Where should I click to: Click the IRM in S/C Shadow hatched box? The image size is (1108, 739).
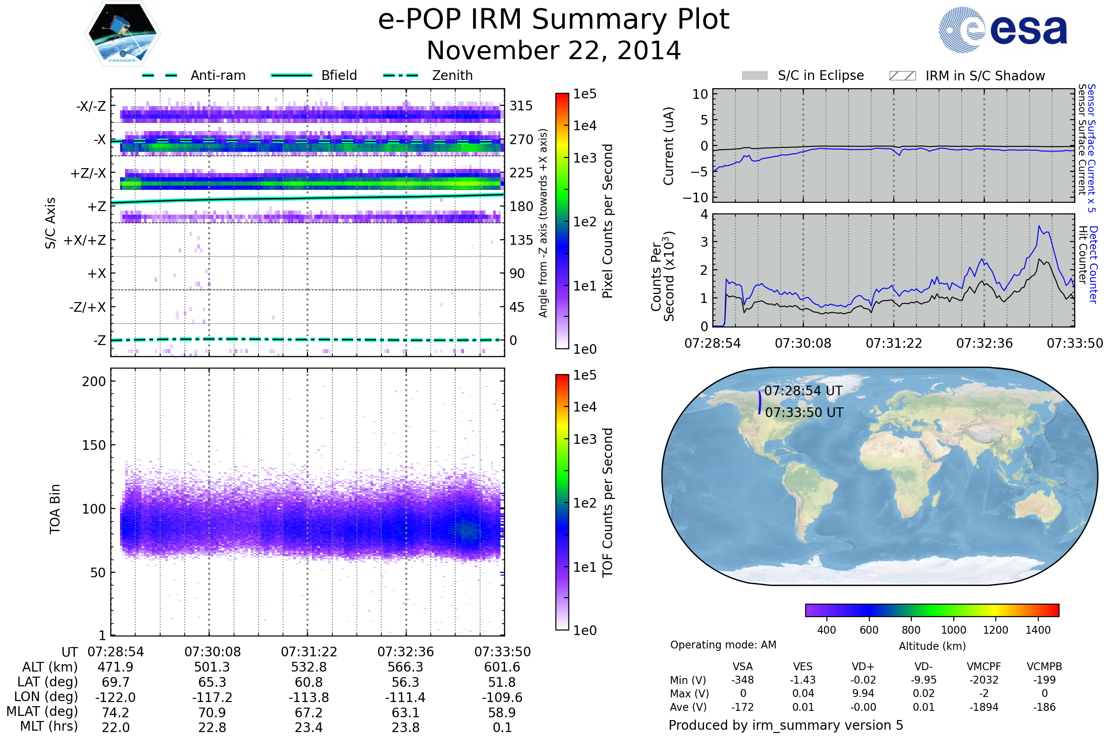pos(902,76)
